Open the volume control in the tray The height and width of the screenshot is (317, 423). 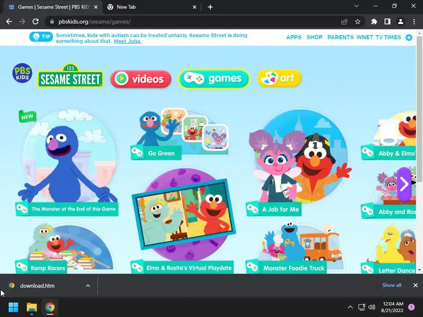(x=372, y=307)
